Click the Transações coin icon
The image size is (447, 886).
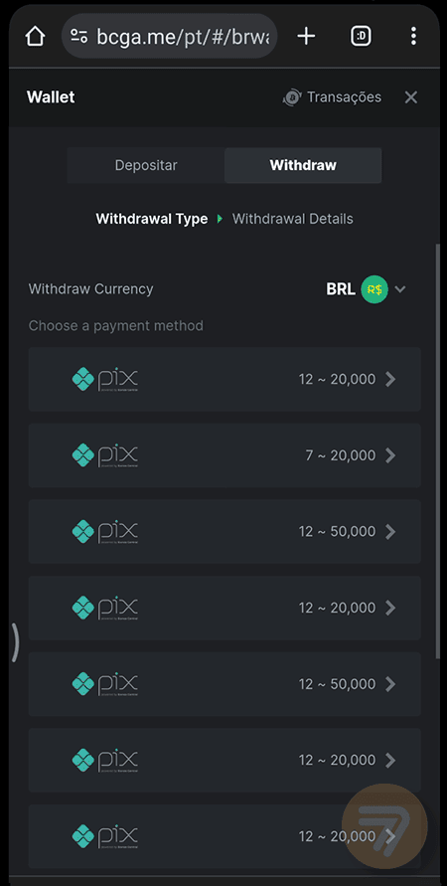click(292, 97)
